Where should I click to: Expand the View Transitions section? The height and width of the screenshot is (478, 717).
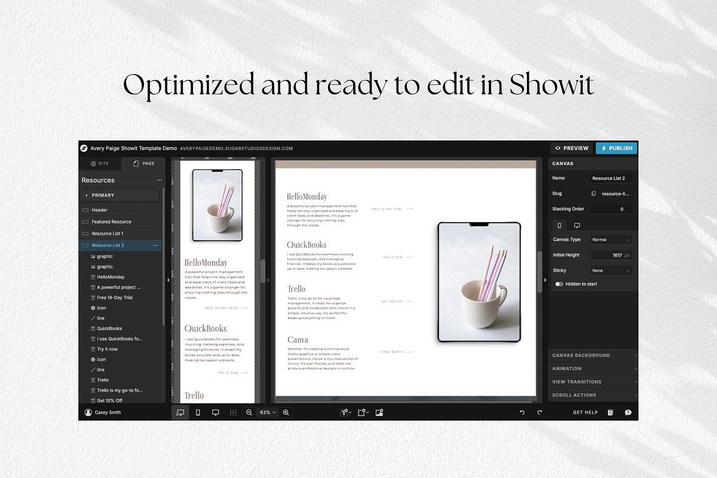click(593, 382)
